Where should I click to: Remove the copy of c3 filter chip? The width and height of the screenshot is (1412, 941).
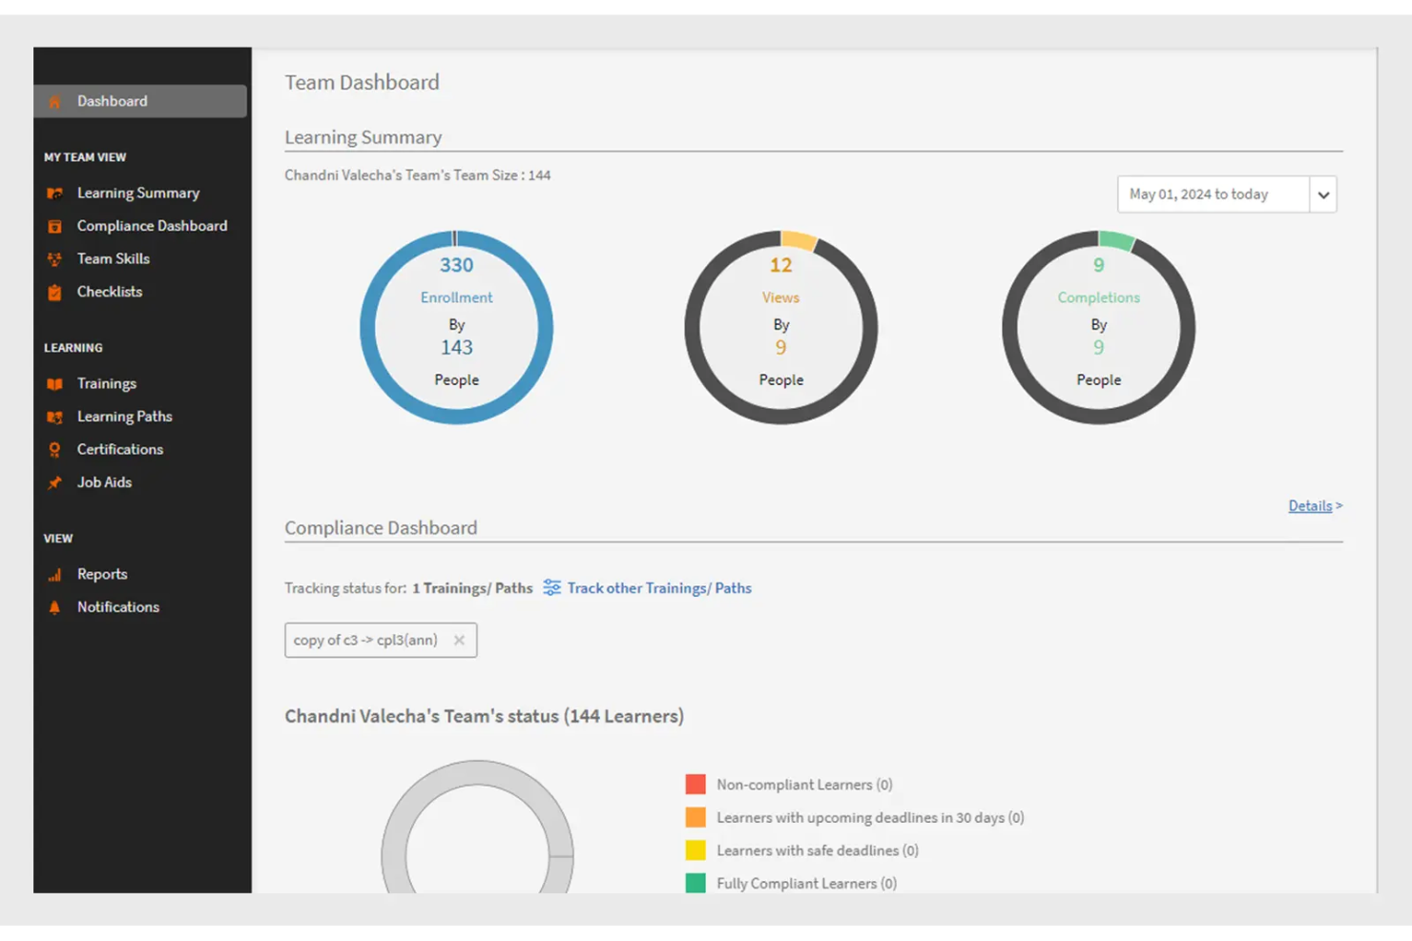460,640
